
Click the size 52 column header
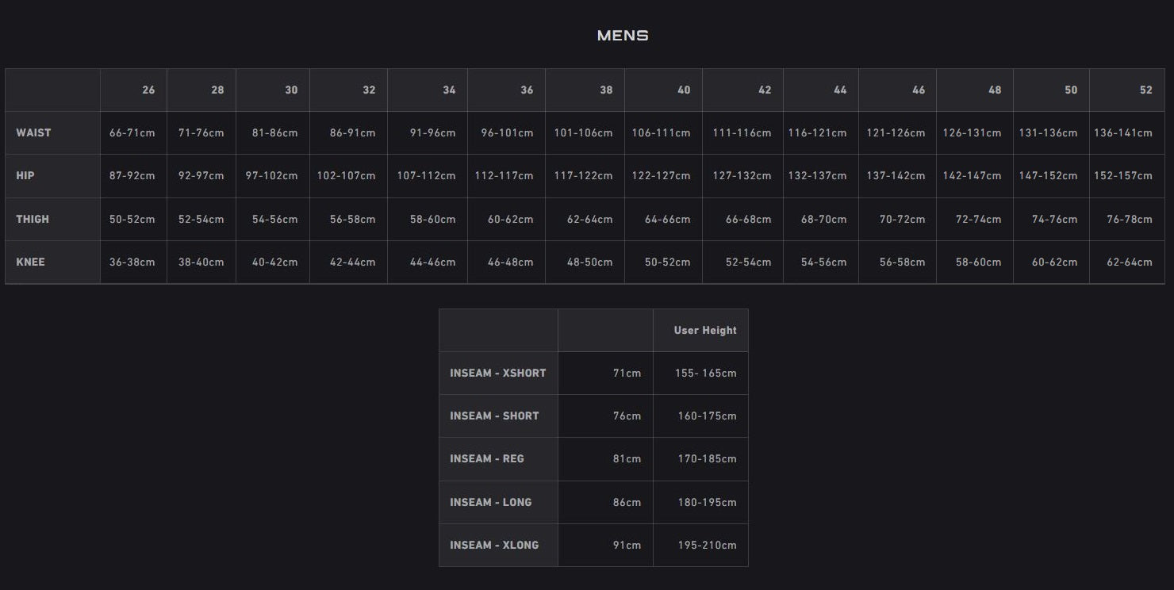pos(1145,90)
